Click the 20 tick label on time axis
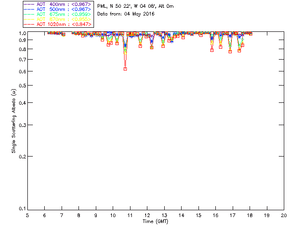292x233 pixels. click(x=284, y=216)
